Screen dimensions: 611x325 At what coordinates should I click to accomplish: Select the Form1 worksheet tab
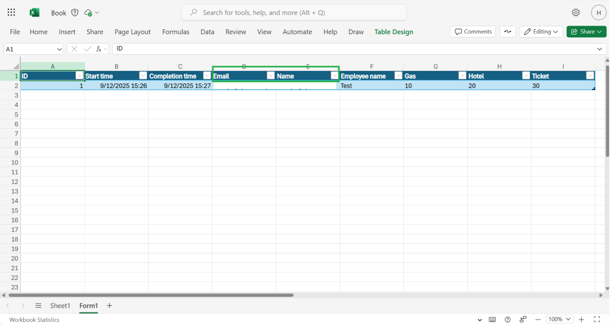coord(88,306)
